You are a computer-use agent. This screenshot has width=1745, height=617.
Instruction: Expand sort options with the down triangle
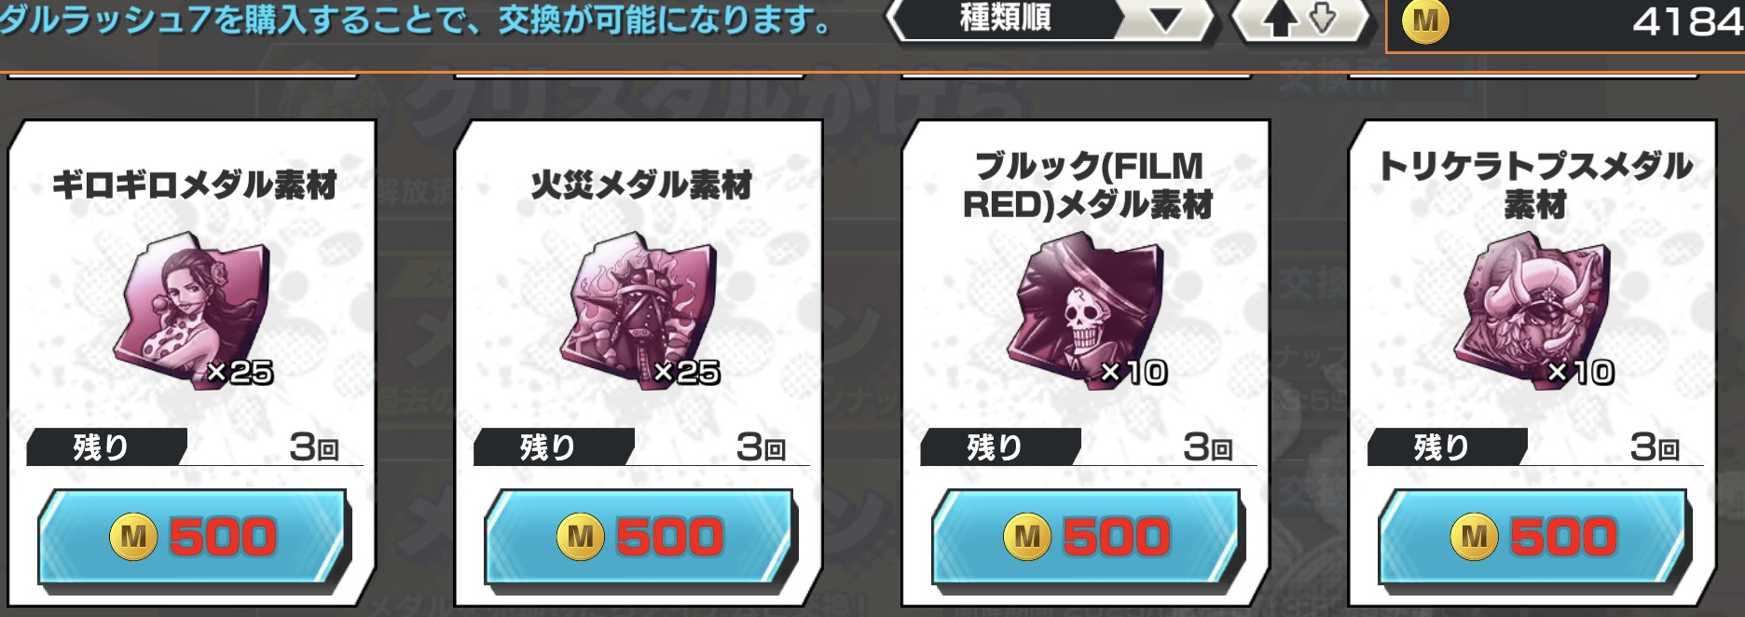(x=1165, y=20)
